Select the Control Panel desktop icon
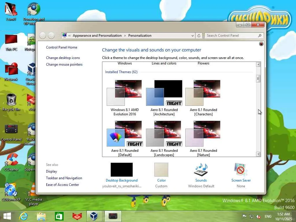296x222 pixels. (x=11, y=132)
